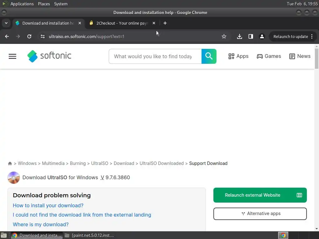The image size is (319, 239).
Task: Click 'Support Download' breadcrumb text
Action: pos(208,163)
